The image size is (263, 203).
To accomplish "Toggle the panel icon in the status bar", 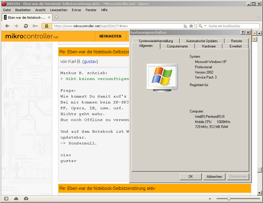I will (6, 199).
